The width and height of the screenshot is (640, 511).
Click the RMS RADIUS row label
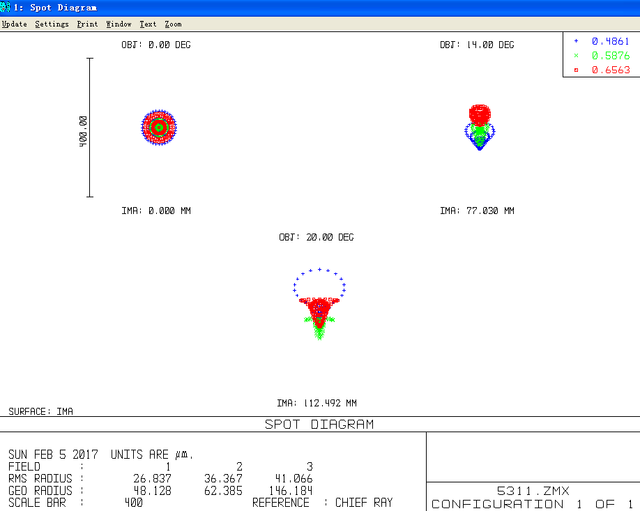tap(40, 478)
